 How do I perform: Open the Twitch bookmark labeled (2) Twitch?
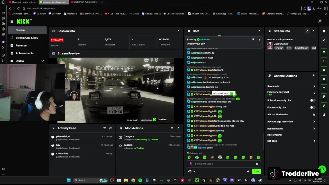(x=40, y=14)
